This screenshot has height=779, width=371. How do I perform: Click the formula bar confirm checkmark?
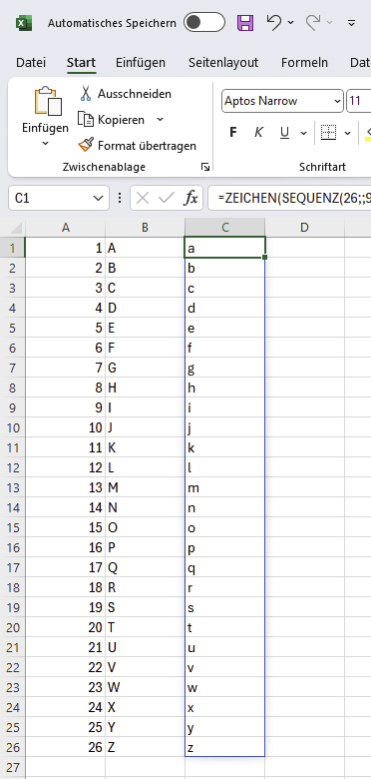pos(166,199)
